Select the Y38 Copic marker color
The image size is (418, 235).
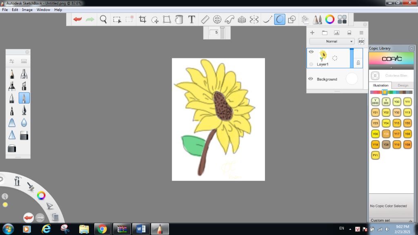pyautogui.click(x=407, y=145)
